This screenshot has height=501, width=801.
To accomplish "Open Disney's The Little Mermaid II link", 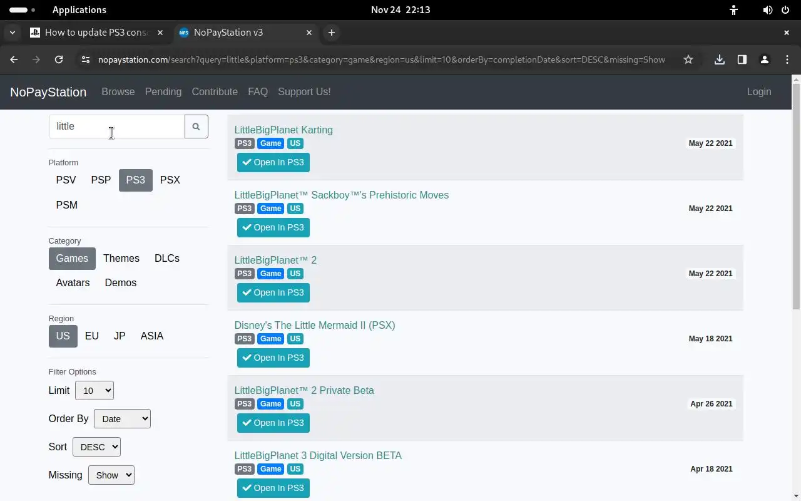I will pos(315,325).
